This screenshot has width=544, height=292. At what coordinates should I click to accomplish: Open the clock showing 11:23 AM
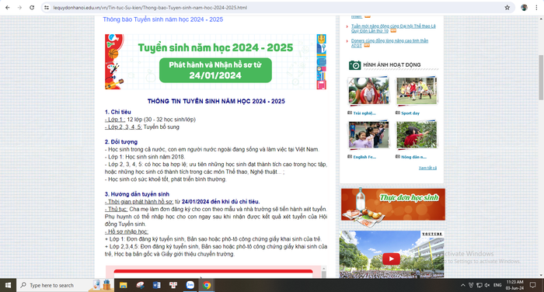pyautogui.click(x=514, y=285)
